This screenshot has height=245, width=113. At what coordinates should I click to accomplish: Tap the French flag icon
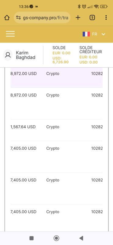(86, 34)
